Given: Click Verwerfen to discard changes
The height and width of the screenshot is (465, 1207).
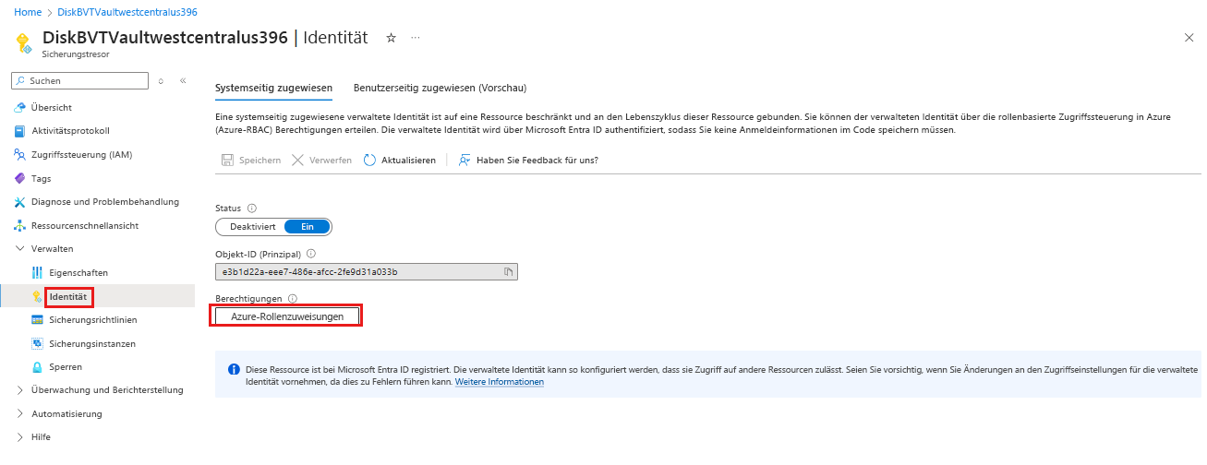Looking at the screenshot, I should (321, 160).
